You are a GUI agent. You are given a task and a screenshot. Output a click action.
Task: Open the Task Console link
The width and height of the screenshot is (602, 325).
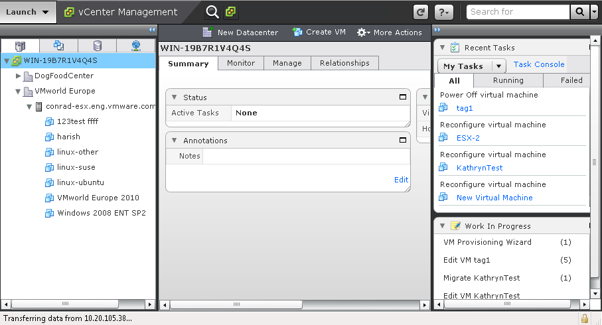tap(539, 64)
